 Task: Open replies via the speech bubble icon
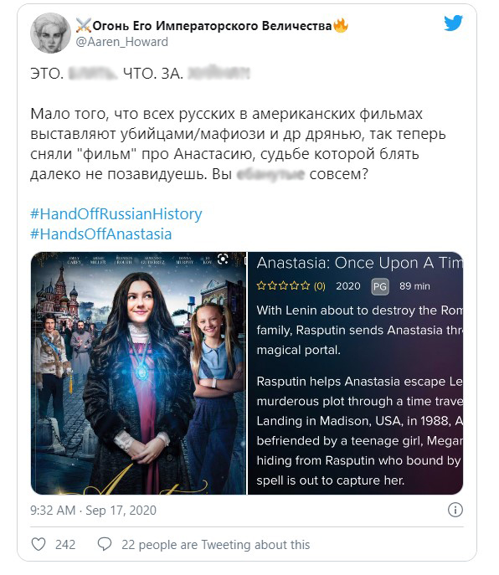(x=104, y=544)
